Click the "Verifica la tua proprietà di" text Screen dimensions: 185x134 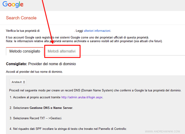[x=23, y=31]
